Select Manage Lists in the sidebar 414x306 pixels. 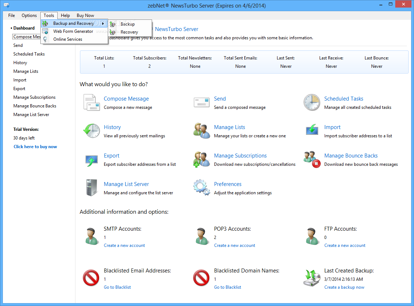pos(26,71)
